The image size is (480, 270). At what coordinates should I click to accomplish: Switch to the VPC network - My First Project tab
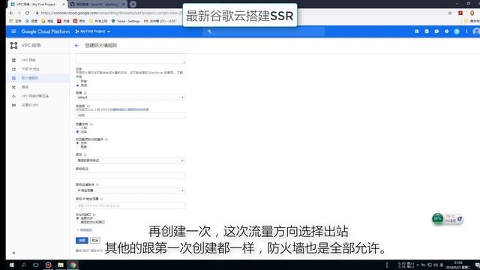[37, 4]
